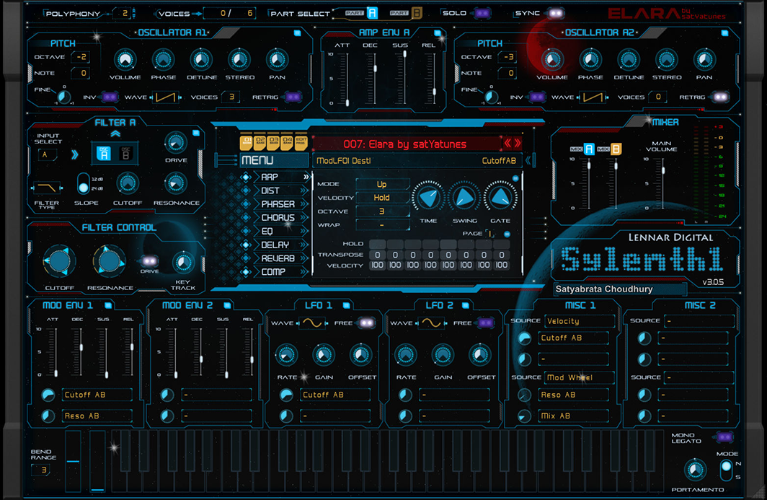Click the Mixer Main Volume slider
The image size is (767, 500).
[662, 184]
